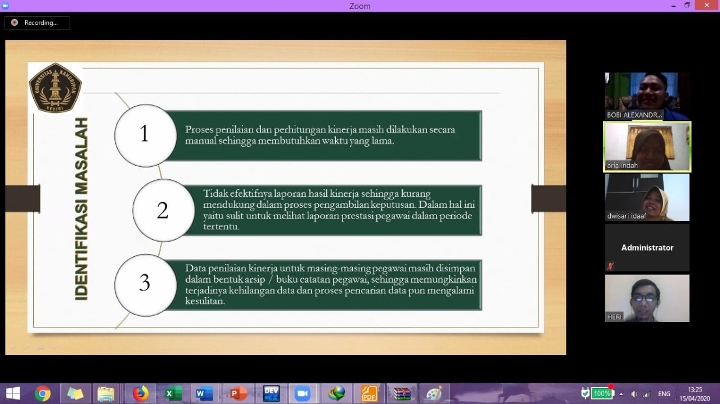Screen dimensions: 720x404
Task: Unmute Administrator's microphone in the participant panel
Action: click(610, 266)
